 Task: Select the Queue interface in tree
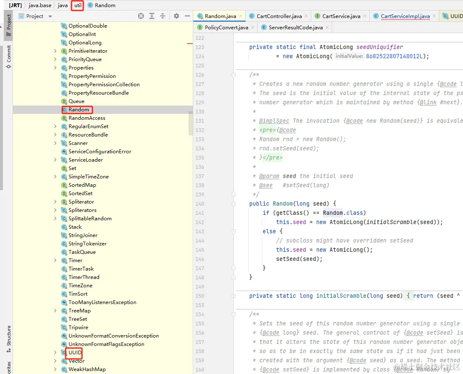coord(77,101)
